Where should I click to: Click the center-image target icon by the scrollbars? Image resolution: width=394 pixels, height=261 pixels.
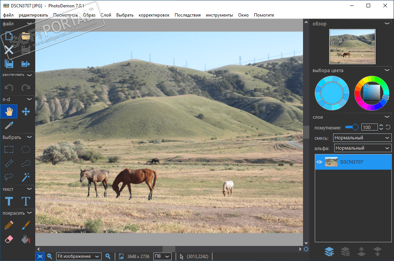pyautogui.click(x=306, y=249)
